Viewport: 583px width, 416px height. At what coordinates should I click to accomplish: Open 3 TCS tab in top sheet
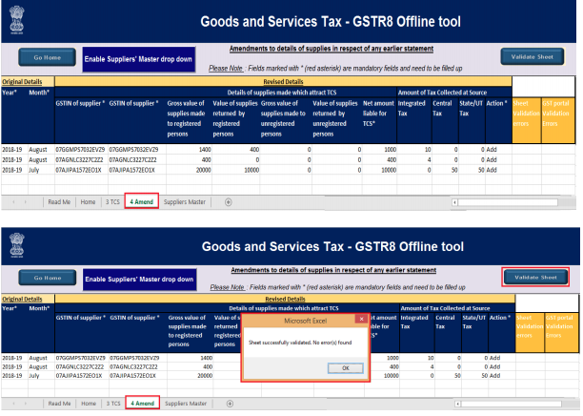pos(112,202)
